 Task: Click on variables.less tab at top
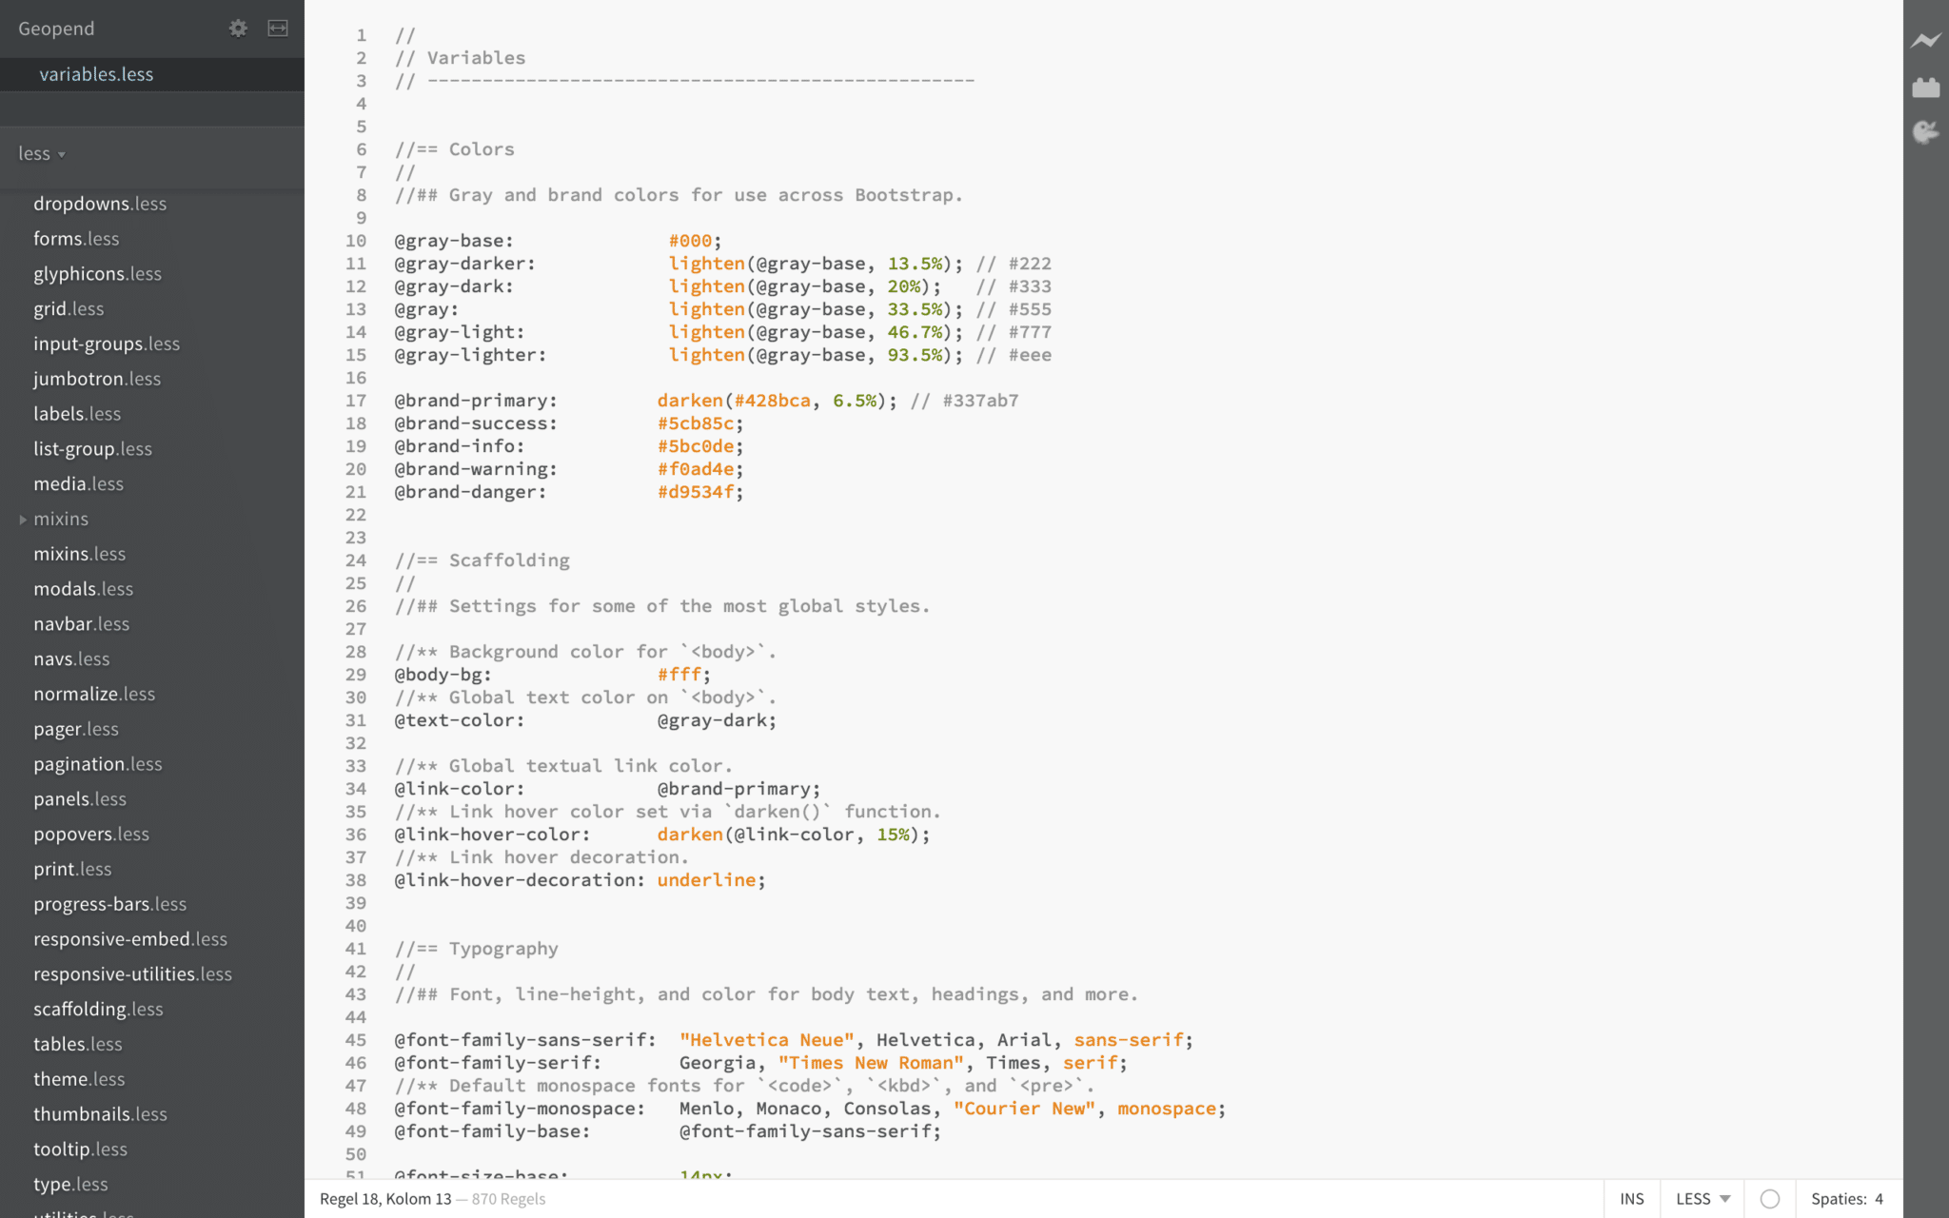(95, 74)
